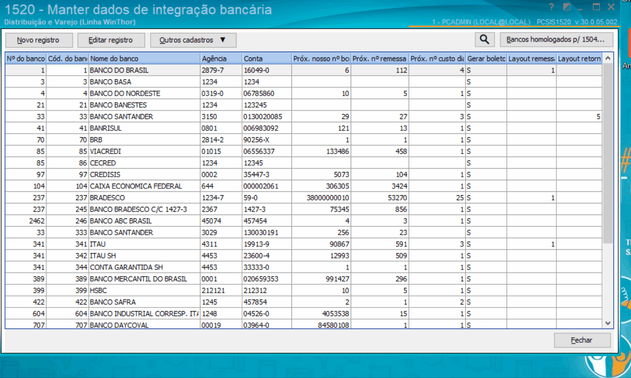The width and height of the screenshot is (631, 378).
Task: Click agência value 45074
Action: 212,221
